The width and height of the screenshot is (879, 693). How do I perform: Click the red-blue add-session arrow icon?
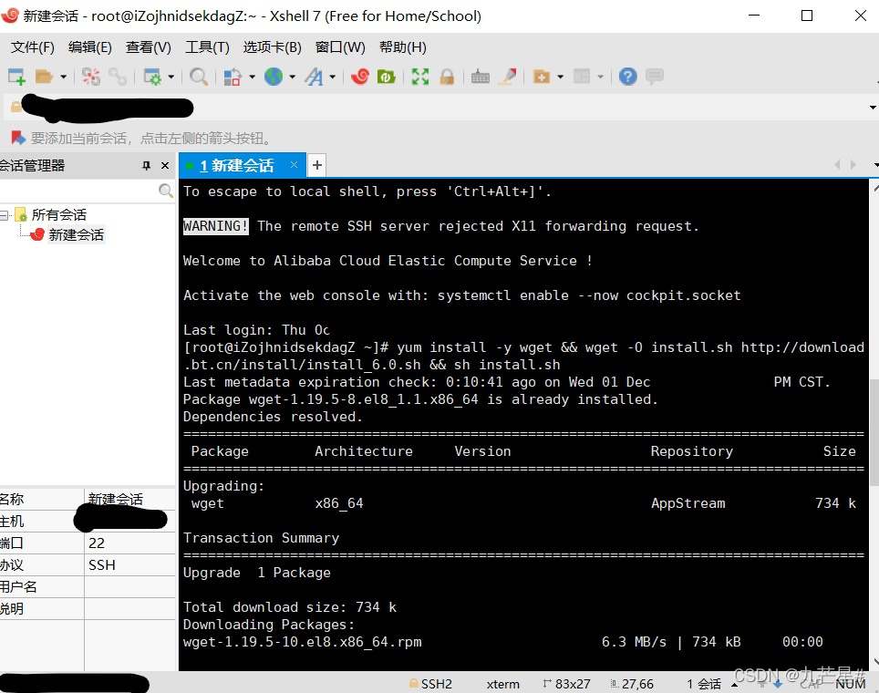coord(18,138)
